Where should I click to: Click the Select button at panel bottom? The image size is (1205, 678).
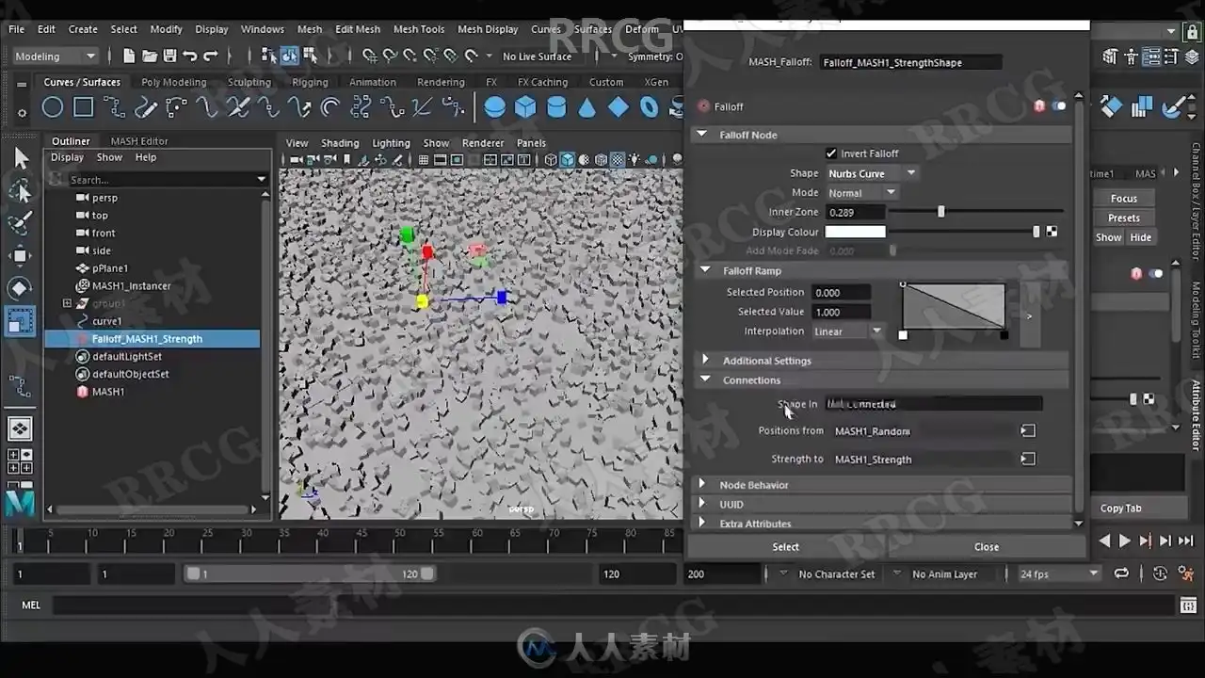click(786, 547)
